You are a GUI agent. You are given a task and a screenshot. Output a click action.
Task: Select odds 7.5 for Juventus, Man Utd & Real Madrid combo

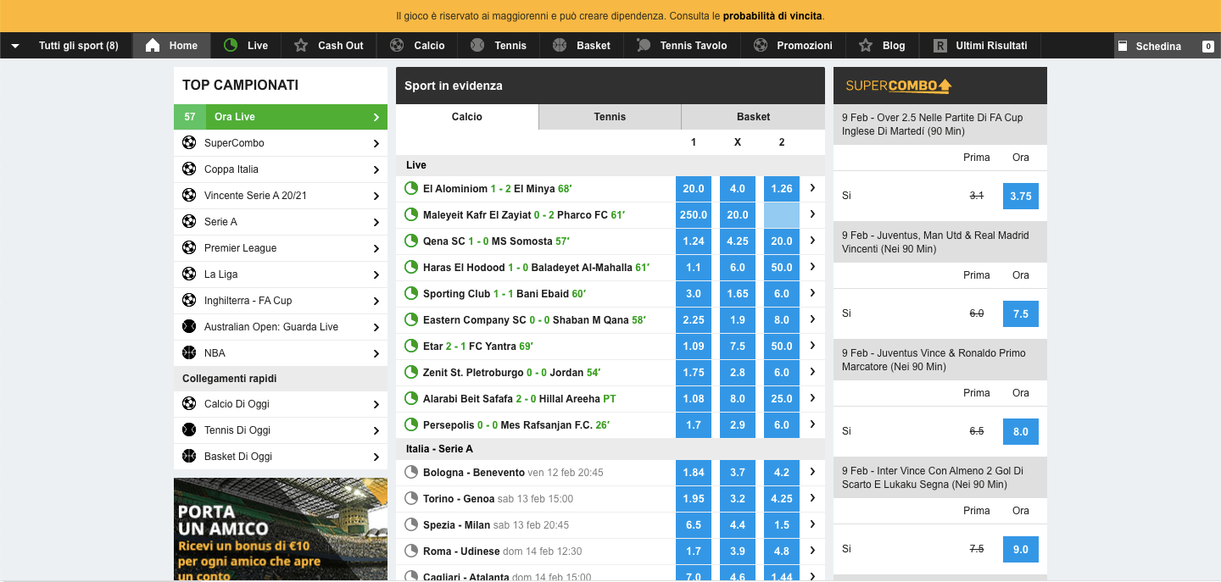coord(1020,313)
